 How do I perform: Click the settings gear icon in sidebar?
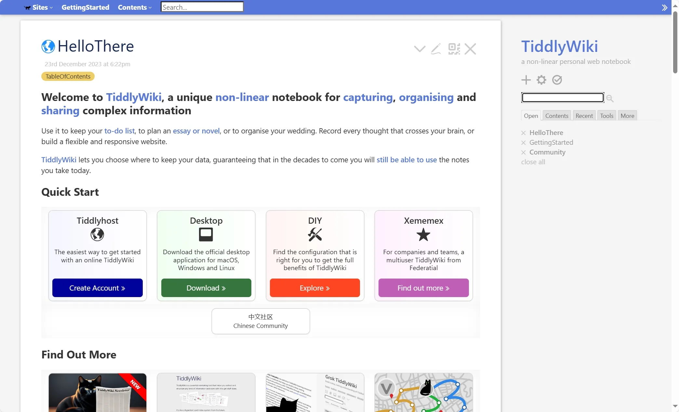pyautogui.click(x=542, y=80)
